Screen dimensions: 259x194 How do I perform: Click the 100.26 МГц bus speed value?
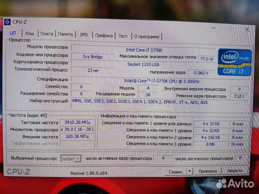(77, 137)
